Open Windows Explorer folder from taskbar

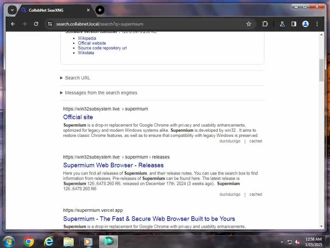pyautogui.click(x=69, y=242)
